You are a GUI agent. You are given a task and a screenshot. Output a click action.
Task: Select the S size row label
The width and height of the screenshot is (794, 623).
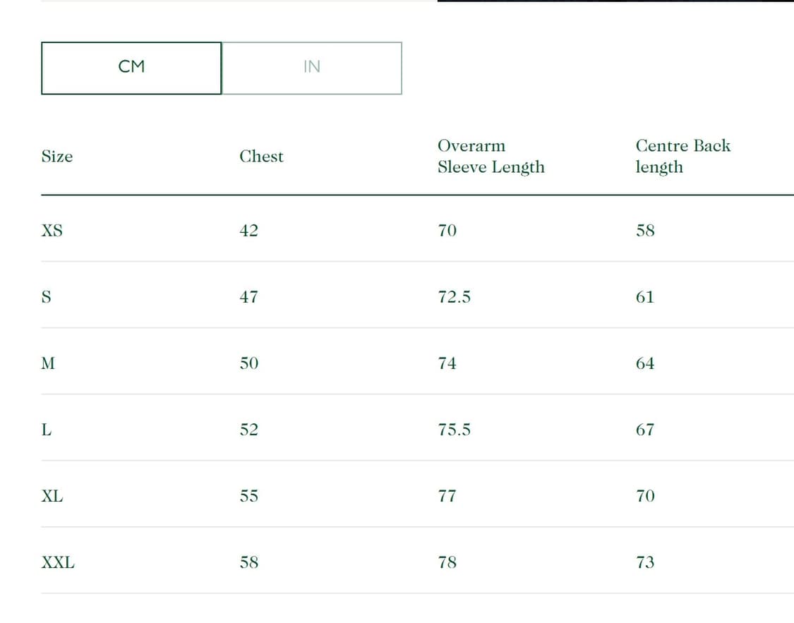click(x=47, y=297)
